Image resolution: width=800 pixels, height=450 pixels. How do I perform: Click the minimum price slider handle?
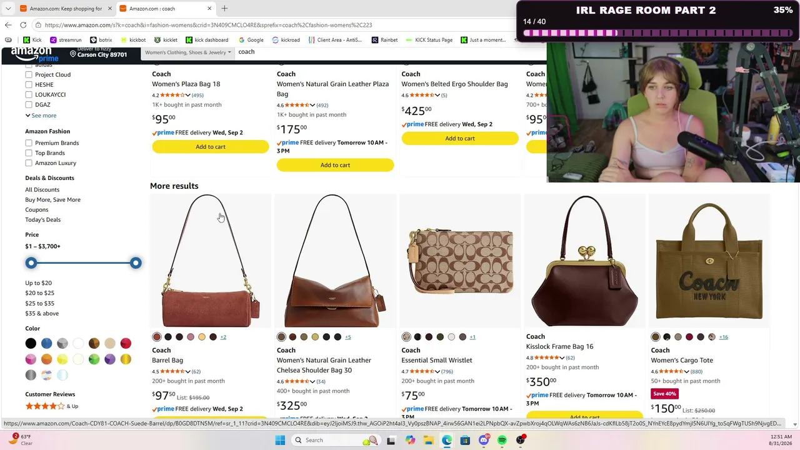(31, 263)
